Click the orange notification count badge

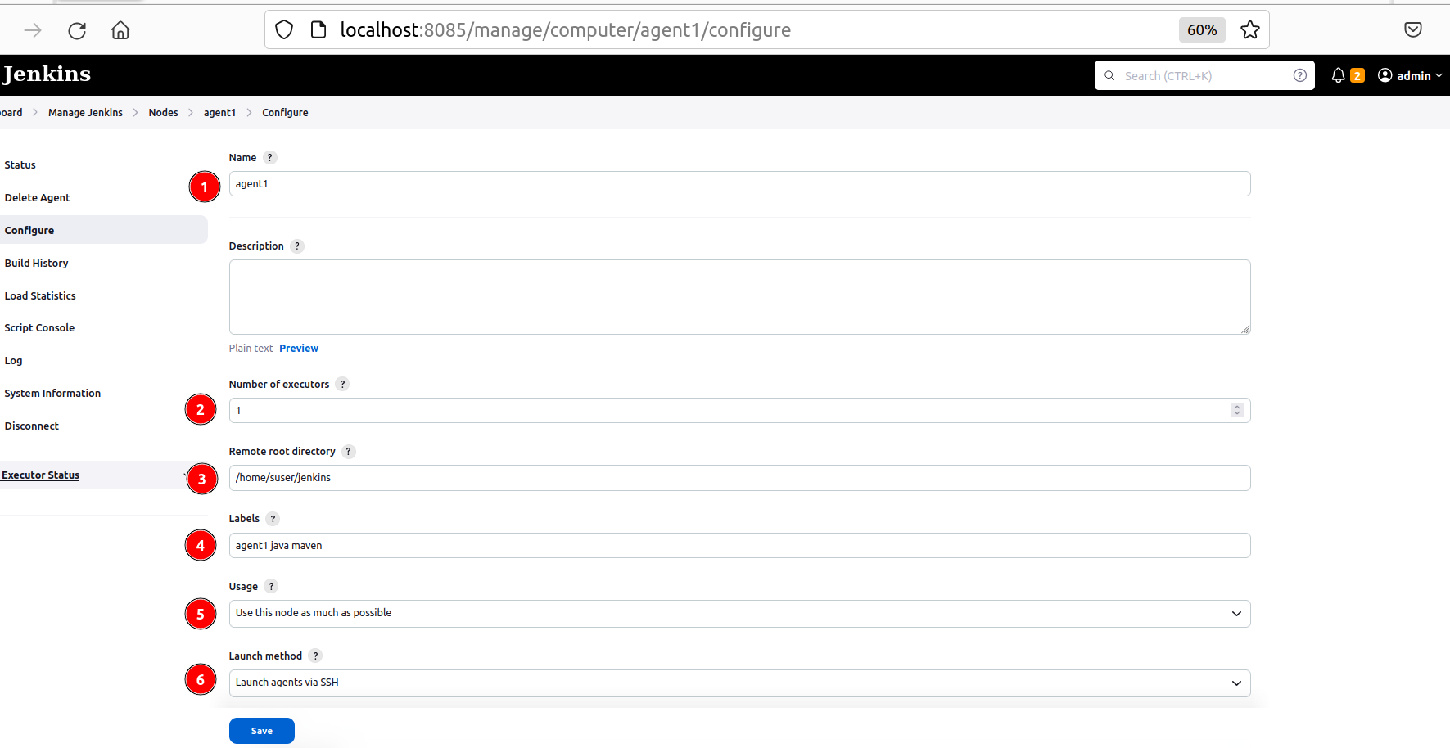tap(1357, 75)
